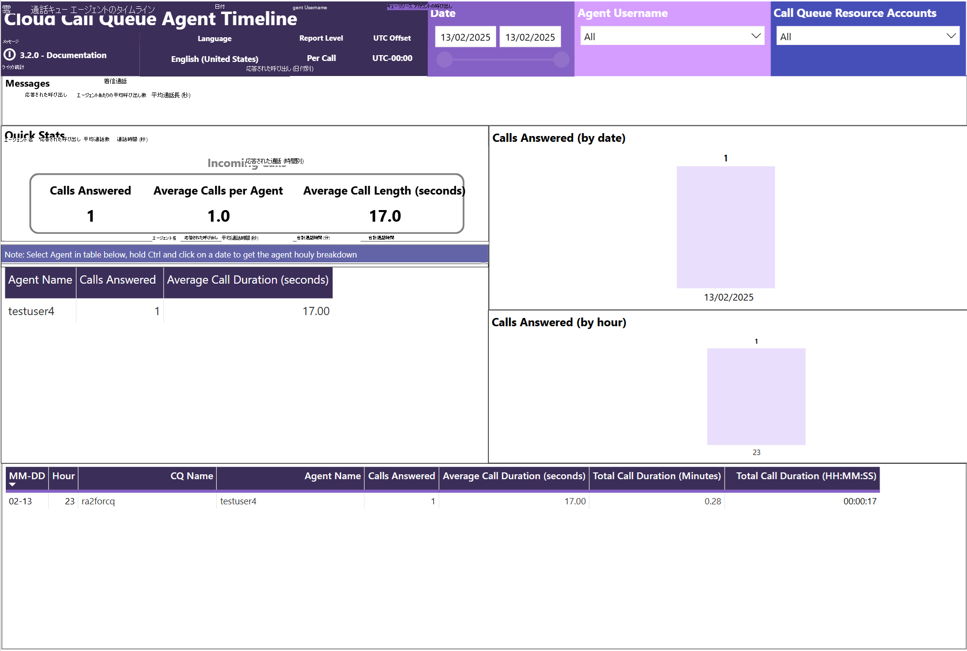The height and width of the screenshot is (651, 967).
Task: Click Total Call Duration (HH:MM:SS) column header
Action: (806, 476)
